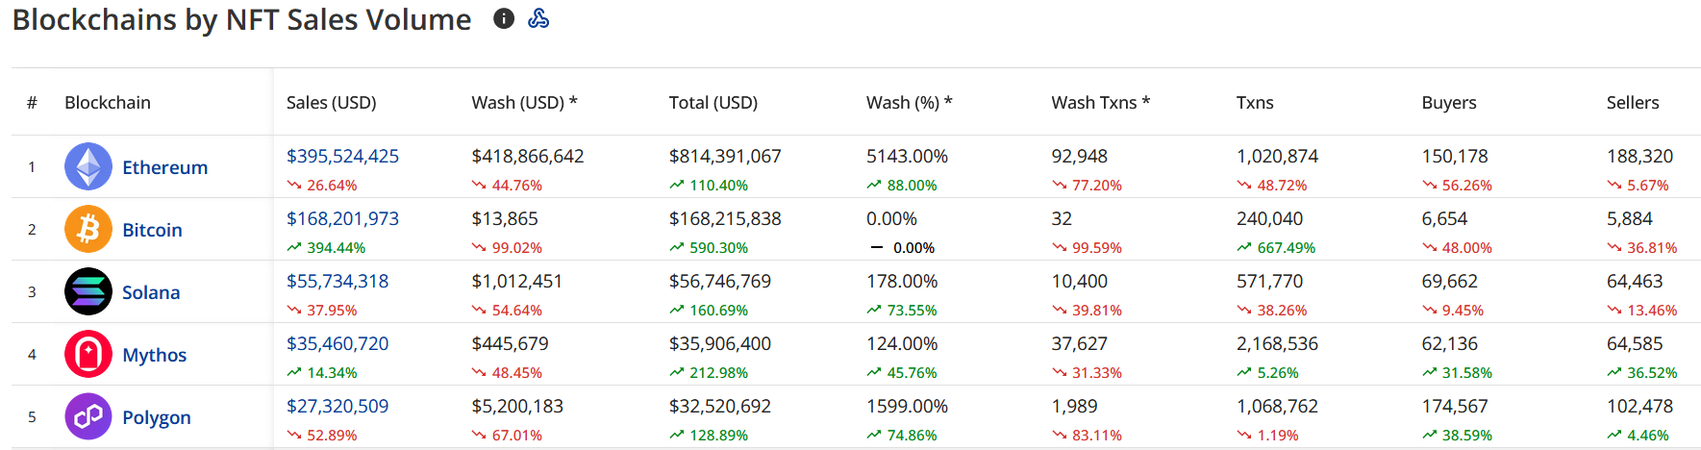Image resolution: width=1701 pixels, height=450 pixels.
Task: Select Mythos wash percent 124.00%
Action: [x=902, y=343]
